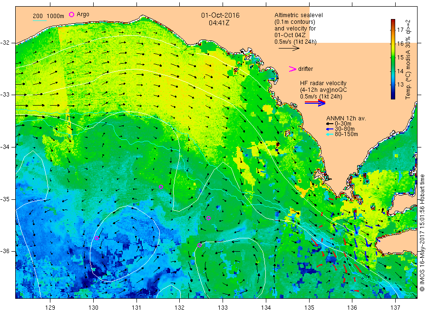The image size is (428, 314).
Task: Click the 14 label on the colorbar
Action: point(400,71)
